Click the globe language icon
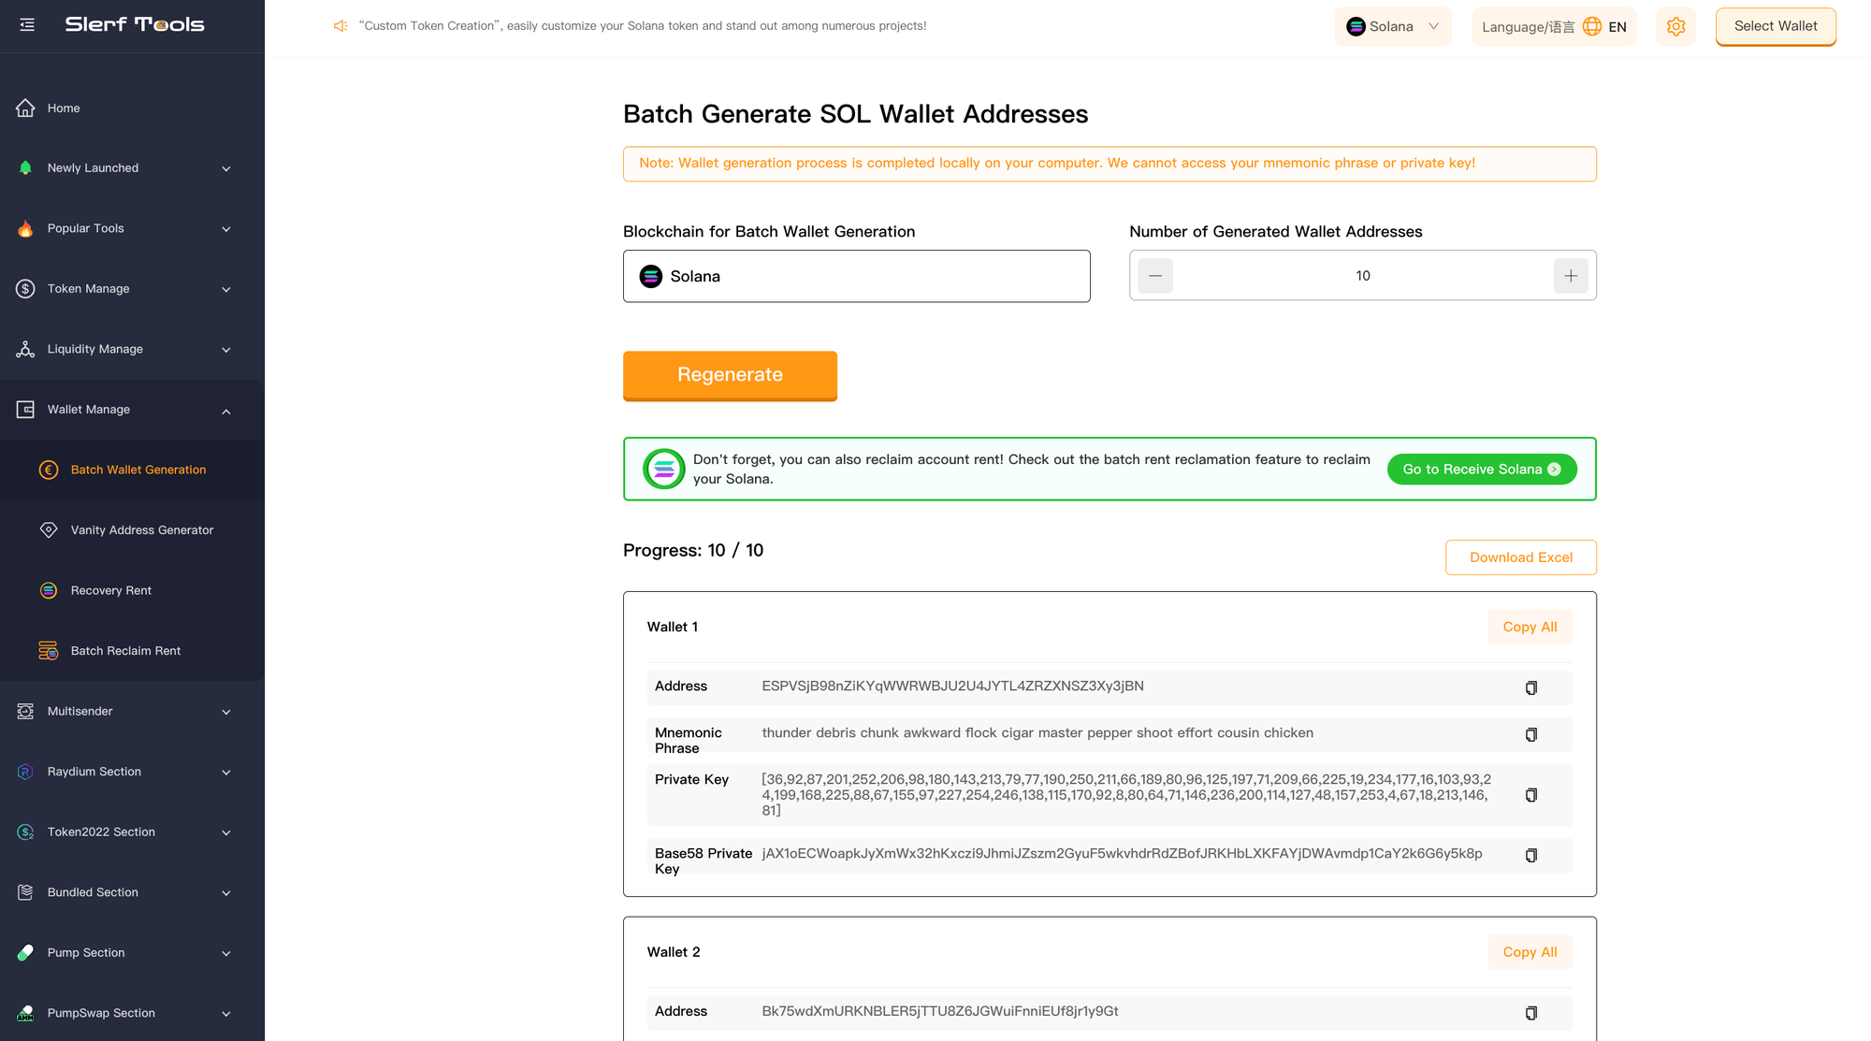 point(1591,27)
